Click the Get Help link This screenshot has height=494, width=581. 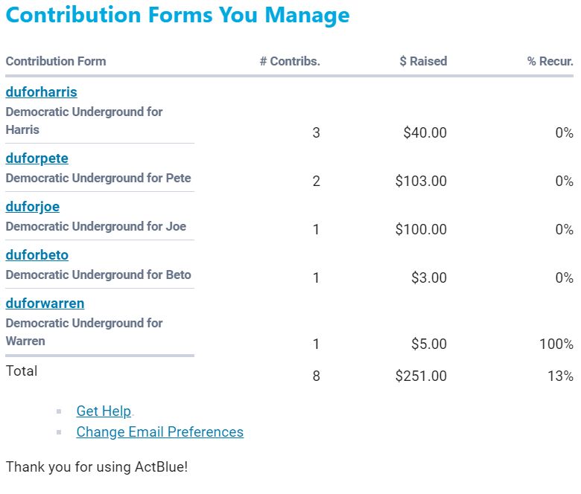pyautogui.click(x=104, y=411)
